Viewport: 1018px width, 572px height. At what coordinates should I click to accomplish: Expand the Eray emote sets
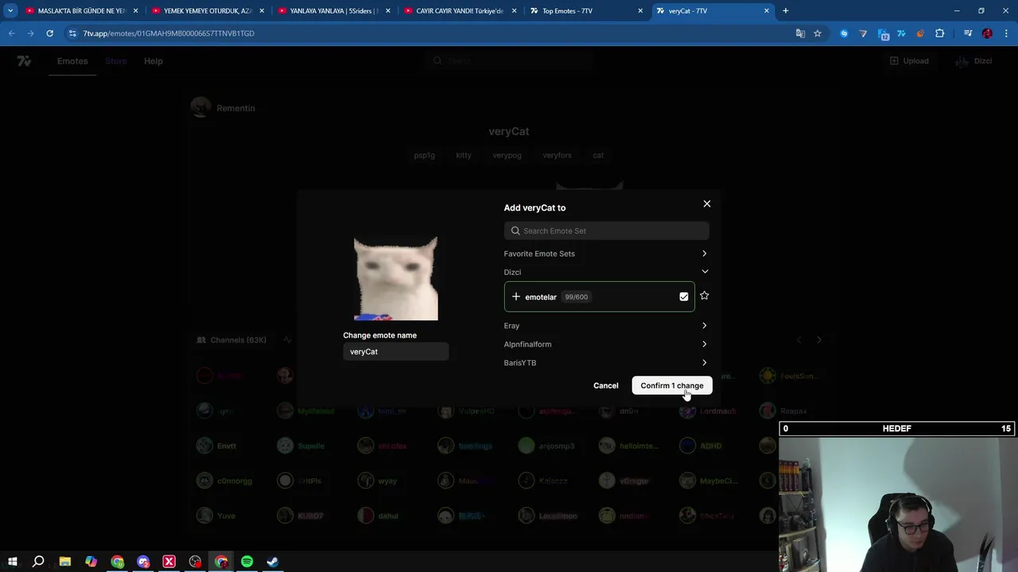605,326
